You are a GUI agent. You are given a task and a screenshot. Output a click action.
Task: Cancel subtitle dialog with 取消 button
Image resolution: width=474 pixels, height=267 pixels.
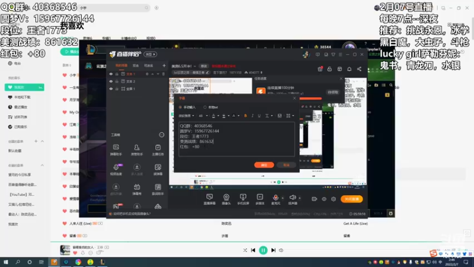pos(286,165)
